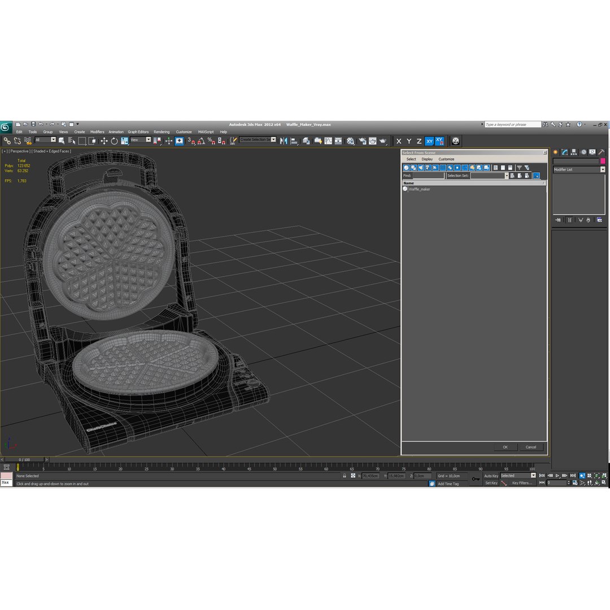Image resolution: width=610 pixels, height=610 pixels.
Task: Toggle the Spinner Snap button
Action: coord(221,141)
